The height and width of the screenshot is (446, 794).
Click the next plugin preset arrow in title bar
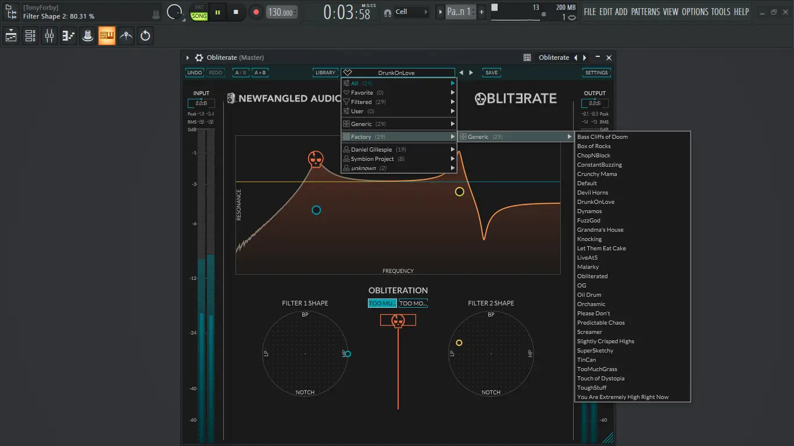click(585, 57)
